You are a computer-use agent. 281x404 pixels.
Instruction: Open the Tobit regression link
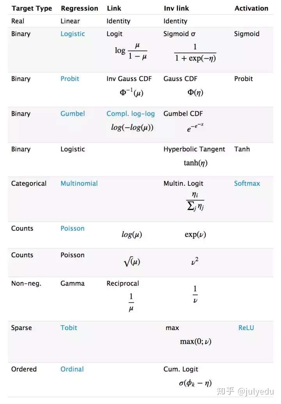pos(69,328)
